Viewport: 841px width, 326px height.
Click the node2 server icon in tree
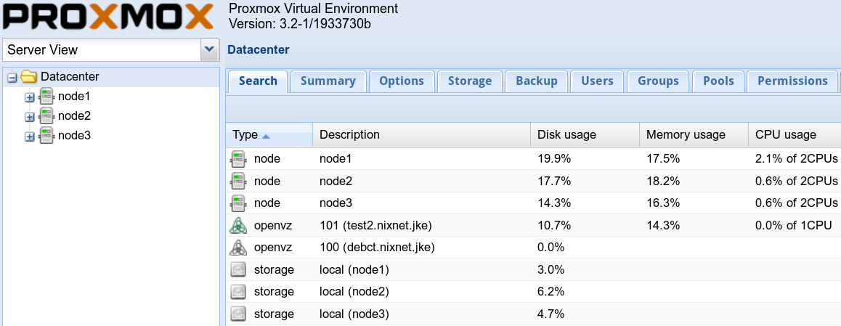[47, 116]
